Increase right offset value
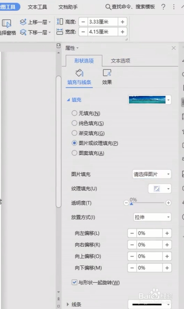Image resolution: width=184 pixels, height=309 pixels. pyautogui.click(x=167, y=245)
